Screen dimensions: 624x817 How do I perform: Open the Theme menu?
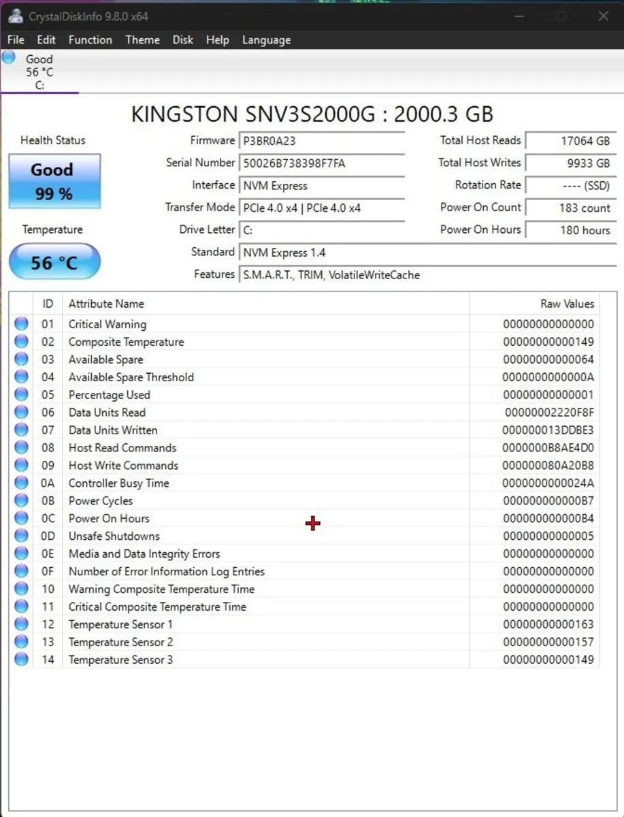[x=142, y=39]
